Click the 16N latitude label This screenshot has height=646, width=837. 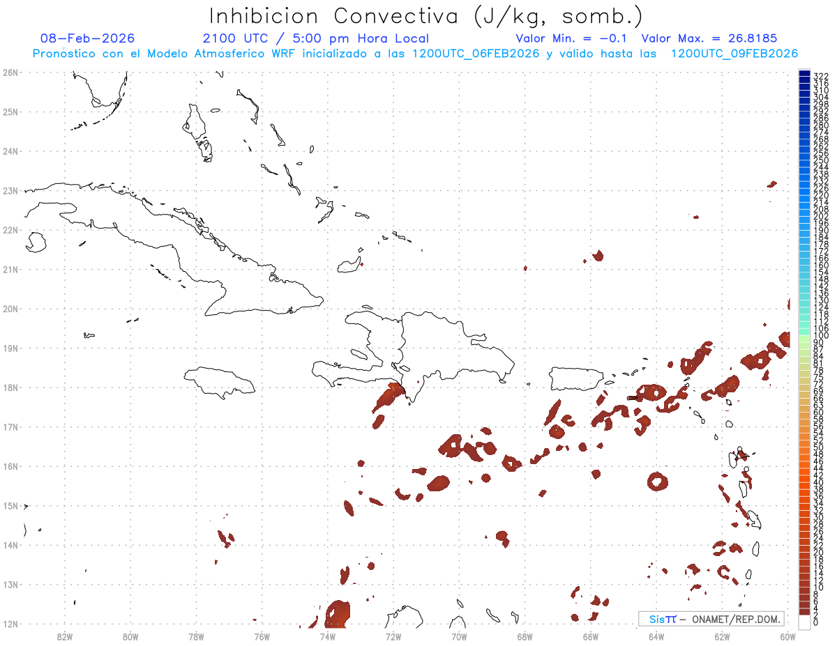(x=10, y=466)
